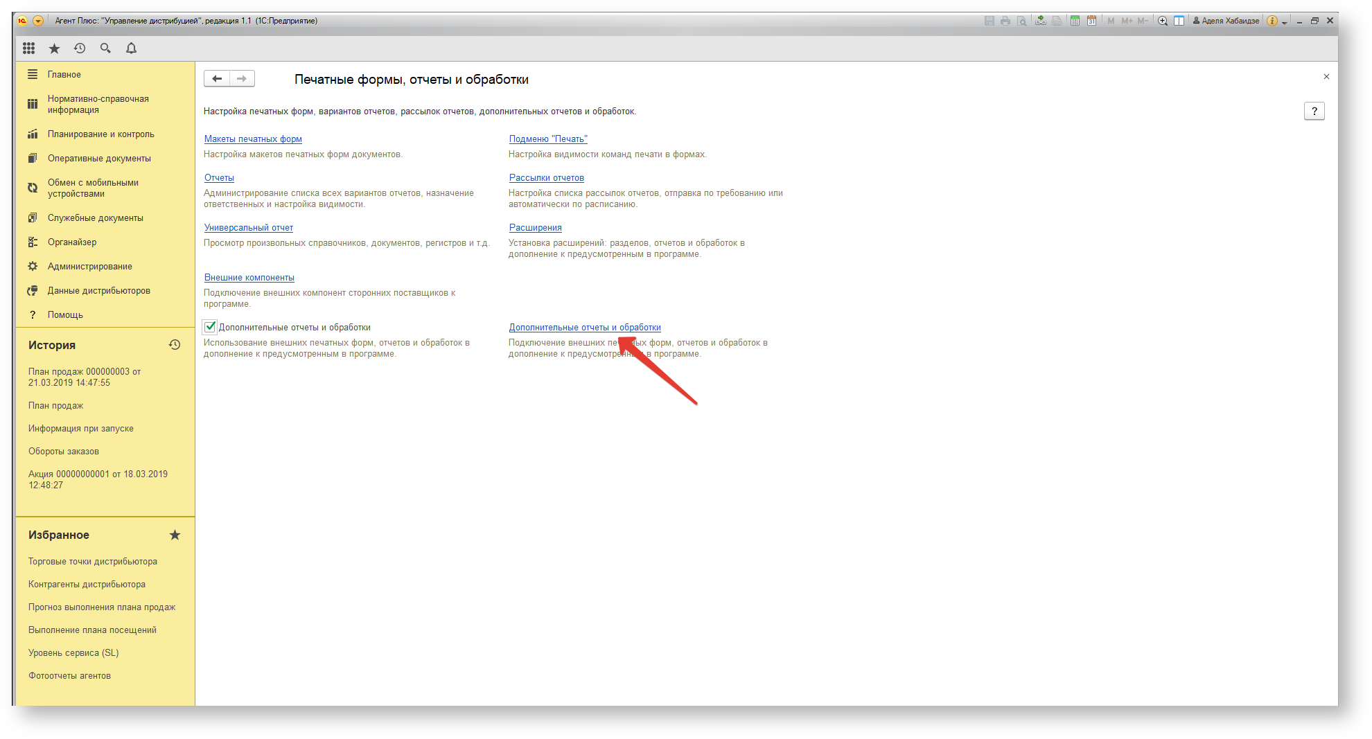Close the Печатные формы page with x
1372x739 pixels.
(x=1326, y=77)
